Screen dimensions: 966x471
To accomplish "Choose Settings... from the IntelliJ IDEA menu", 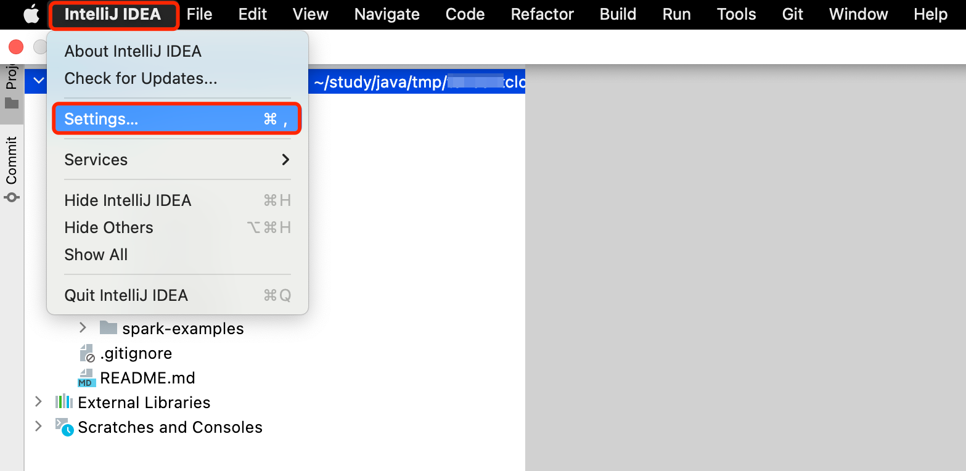I will coord(177,119).
